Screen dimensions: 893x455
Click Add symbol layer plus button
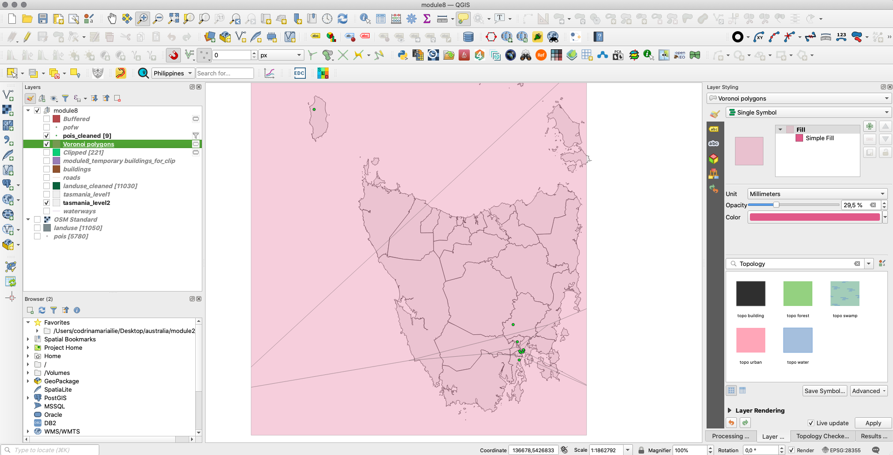coord(870,126)
